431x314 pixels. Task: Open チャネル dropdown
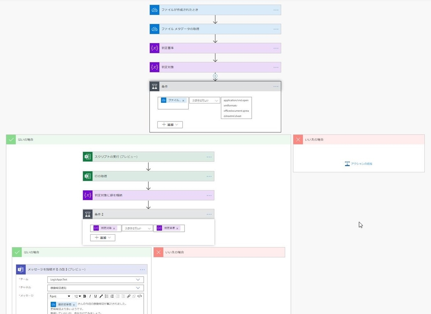pyautogui.click(x=96, y=288)
